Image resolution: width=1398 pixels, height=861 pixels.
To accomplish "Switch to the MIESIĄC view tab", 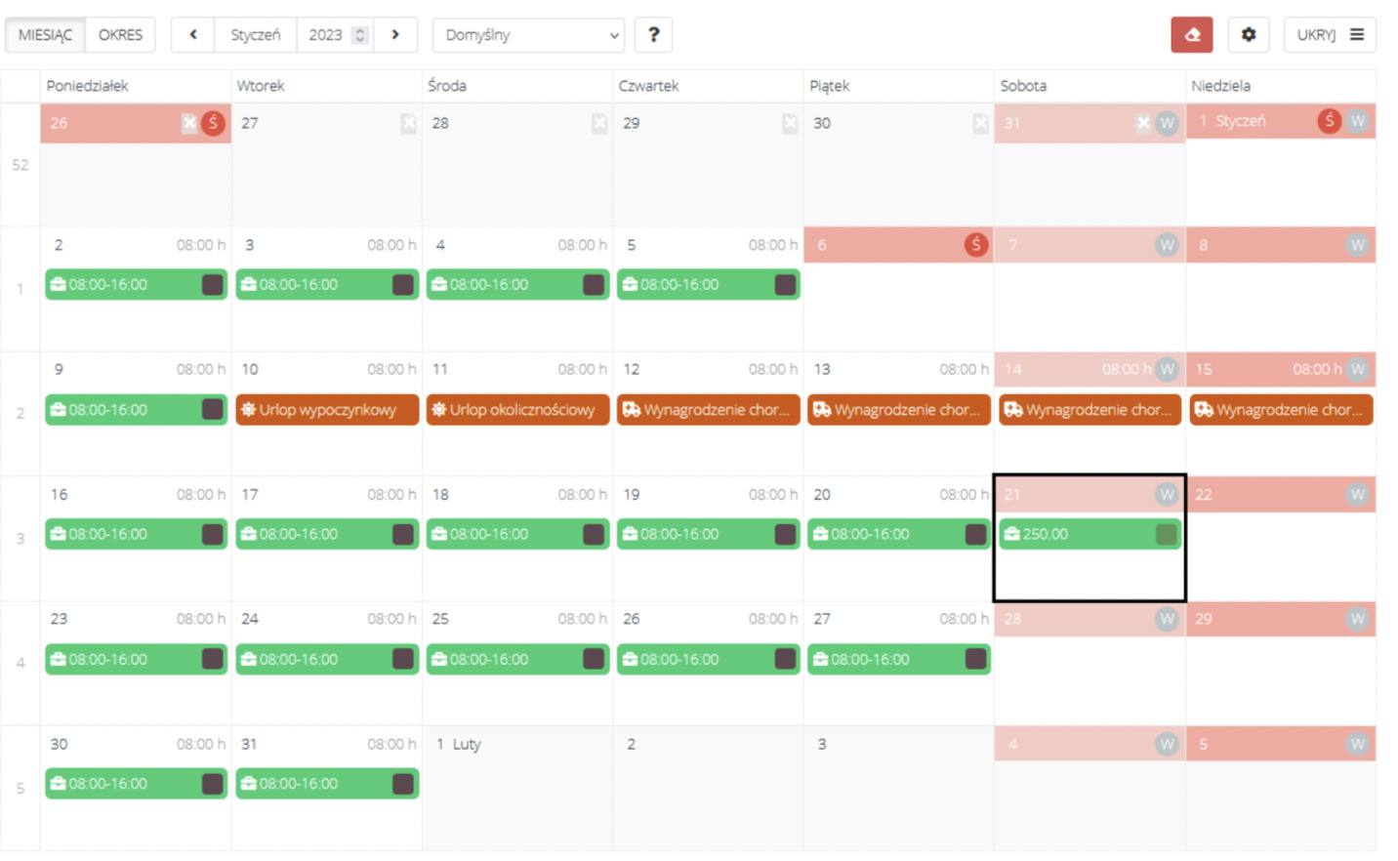I will click(46, 35).
